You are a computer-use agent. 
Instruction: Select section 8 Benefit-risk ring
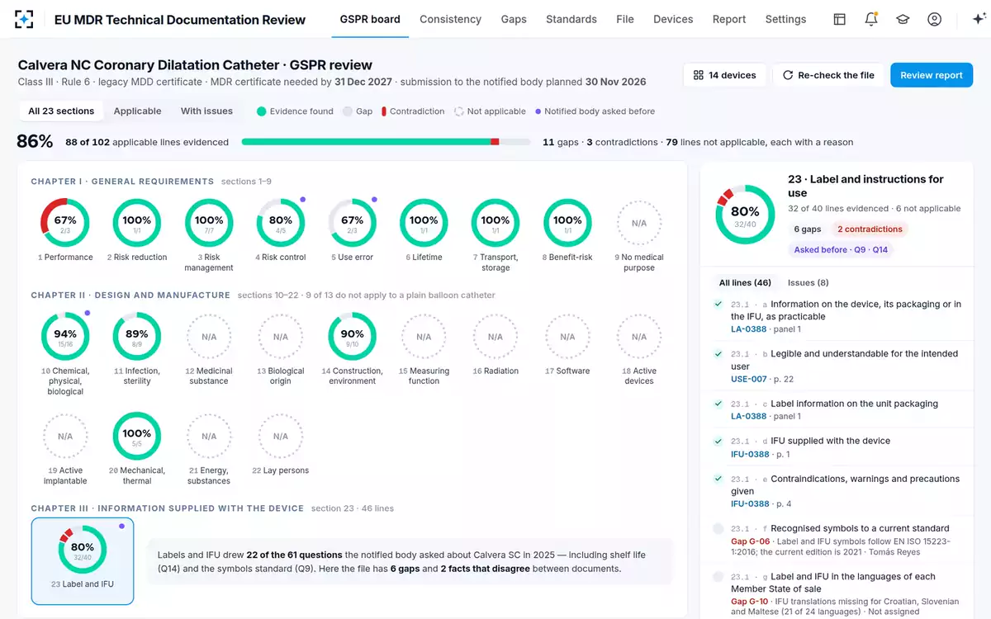click(x=567, y=223)
